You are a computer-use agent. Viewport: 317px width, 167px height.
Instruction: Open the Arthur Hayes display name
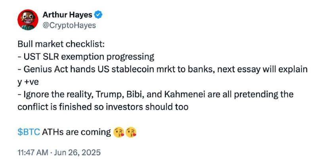[67, 15]
